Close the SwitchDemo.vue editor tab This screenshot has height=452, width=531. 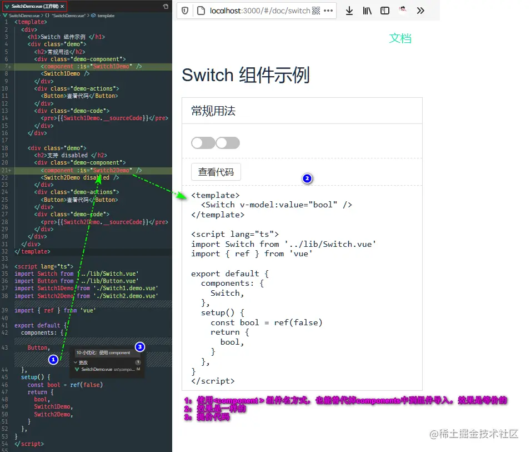[x=62, y=6]
